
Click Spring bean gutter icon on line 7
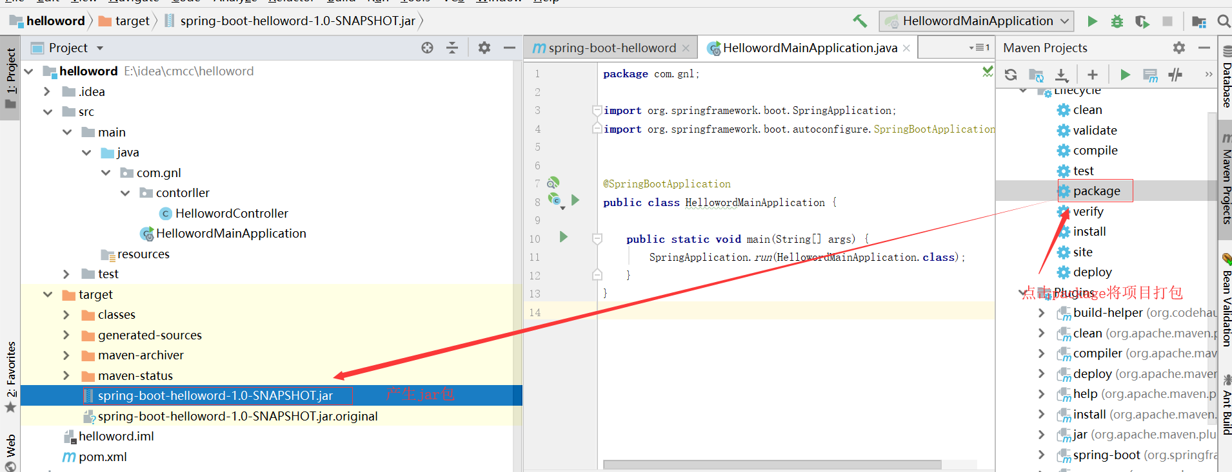[x=553, y=183]
